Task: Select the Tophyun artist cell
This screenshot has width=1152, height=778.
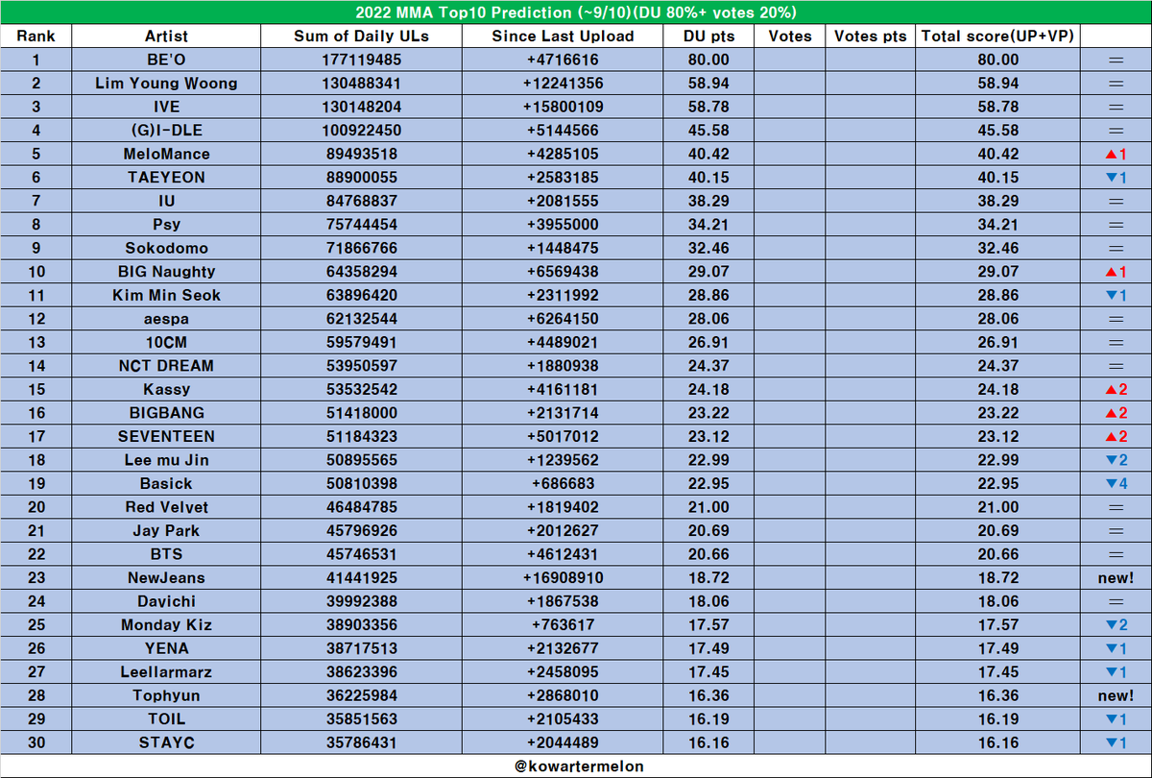Action: pos(166,695)
